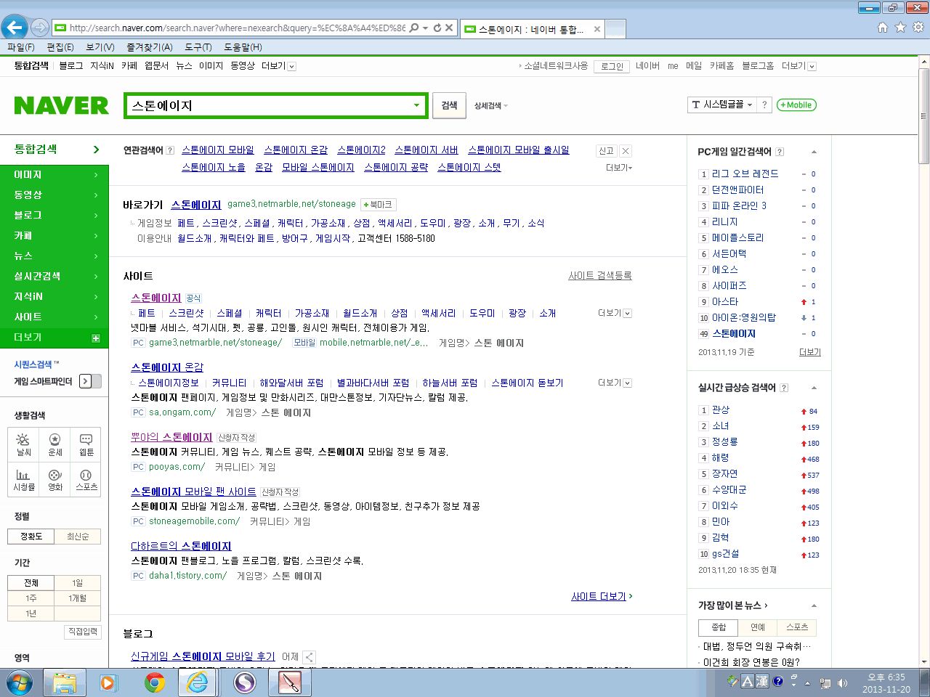930x697 pixels.
Task: Open Windows Media Player taskbar icon
Action: click(108, 682)
